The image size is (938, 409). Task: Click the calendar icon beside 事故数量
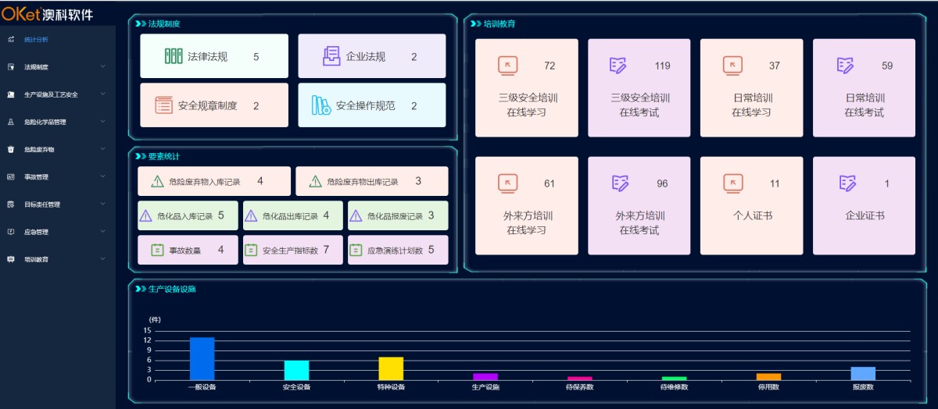pos(157,251)
